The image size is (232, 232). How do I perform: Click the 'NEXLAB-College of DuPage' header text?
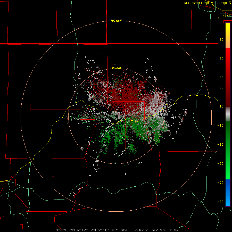click(206, 3)
